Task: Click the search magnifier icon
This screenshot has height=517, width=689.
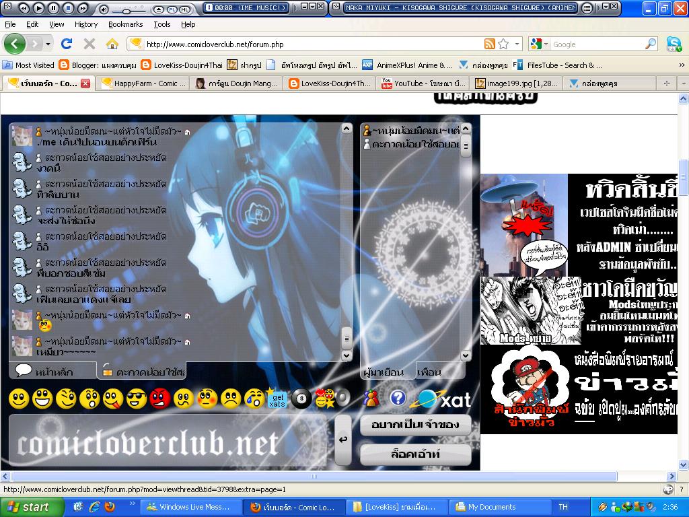Action: point(651,44)
